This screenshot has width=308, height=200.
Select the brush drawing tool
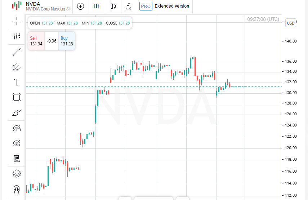click(x=17, y=112)
